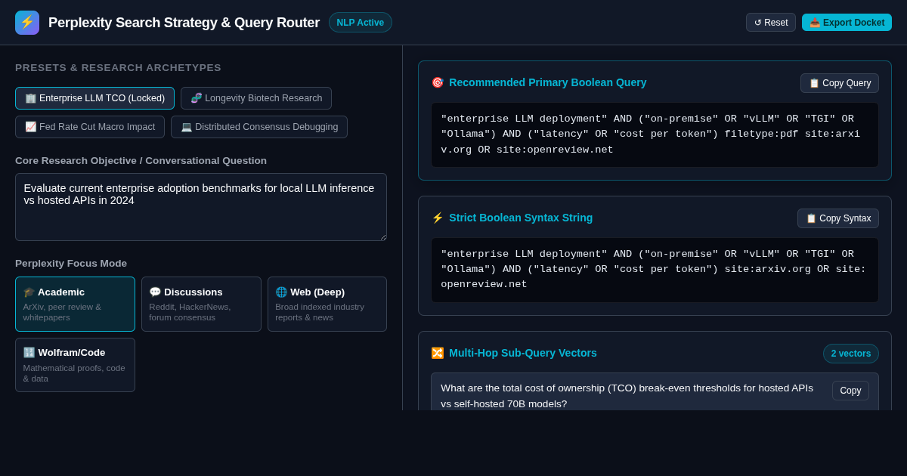Click the NLP Active status badge

click(361, 23)
